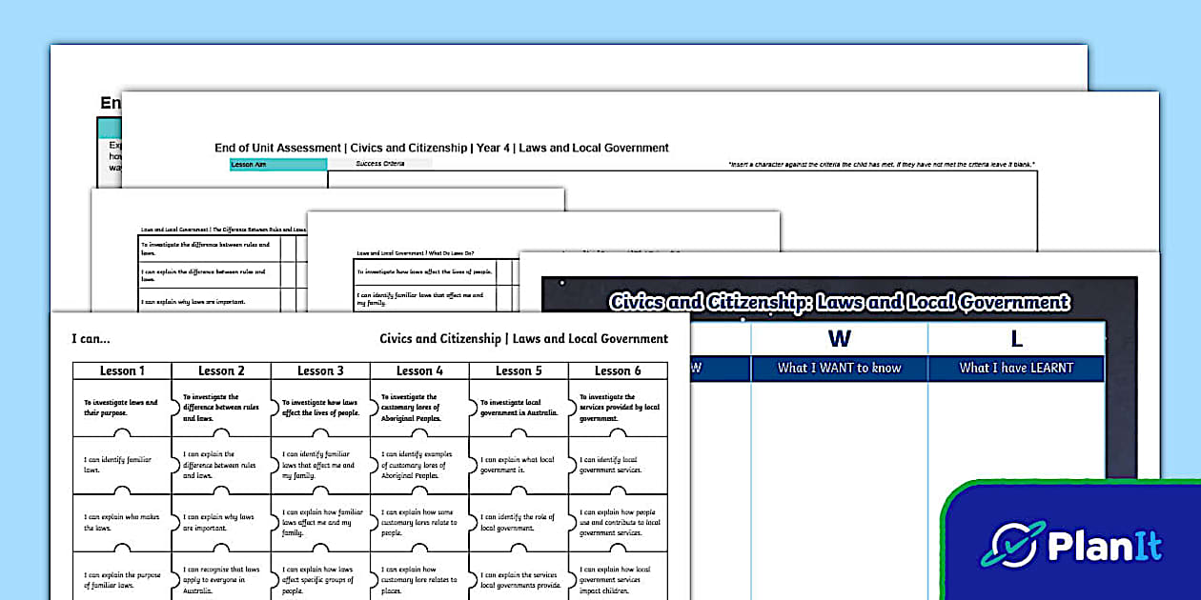Select the Lesson 6 column header
1201x600 pixels.
coord(618,370)
